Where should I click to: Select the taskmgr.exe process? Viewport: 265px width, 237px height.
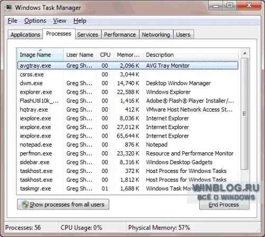coord(128,188)
